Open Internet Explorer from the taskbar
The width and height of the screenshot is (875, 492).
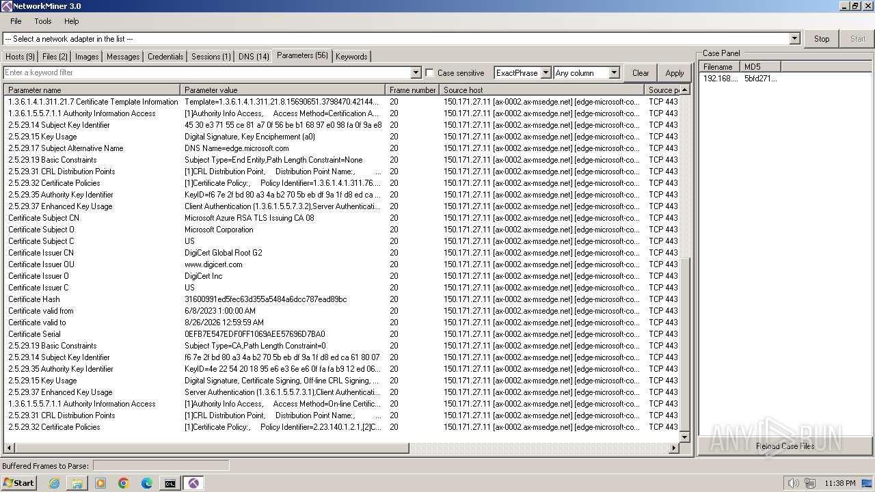(x=54, y=483)
